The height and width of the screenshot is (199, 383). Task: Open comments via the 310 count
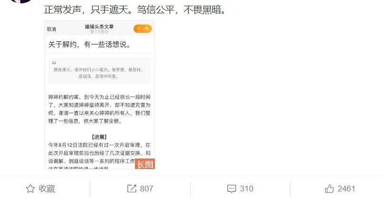tap(247, 189)
